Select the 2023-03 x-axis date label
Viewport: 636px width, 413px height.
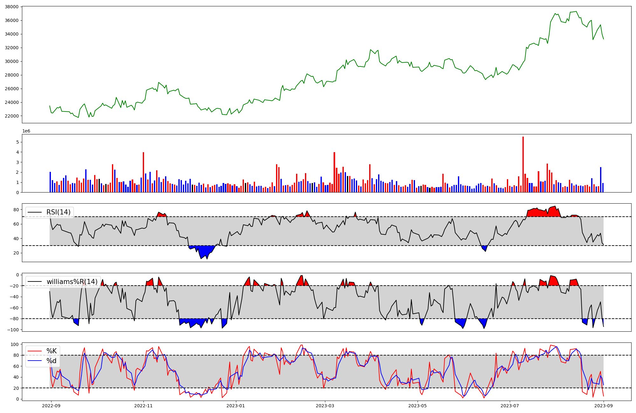coord(325,406)
